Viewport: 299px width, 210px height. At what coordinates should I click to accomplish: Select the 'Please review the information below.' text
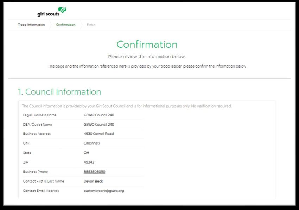click(147, 57)
